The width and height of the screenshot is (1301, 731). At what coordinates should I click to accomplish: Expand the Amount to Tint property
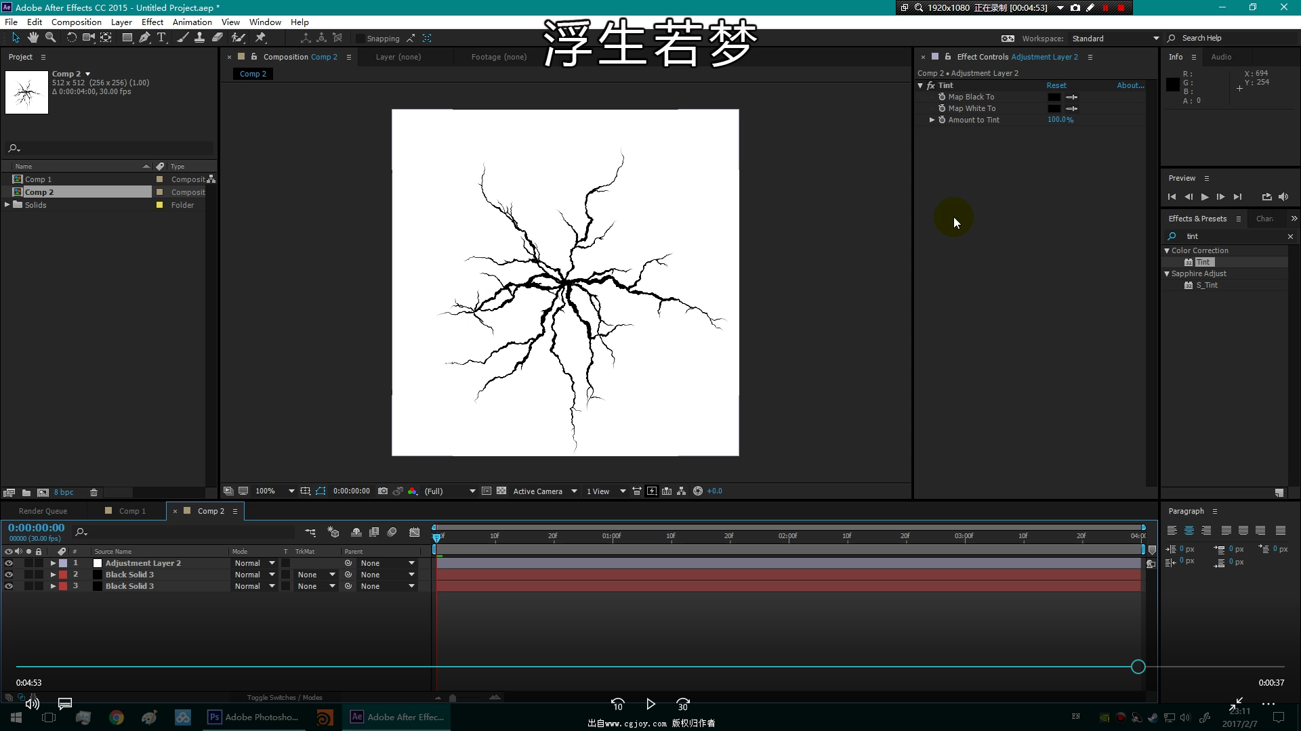[x=932, y=120]
